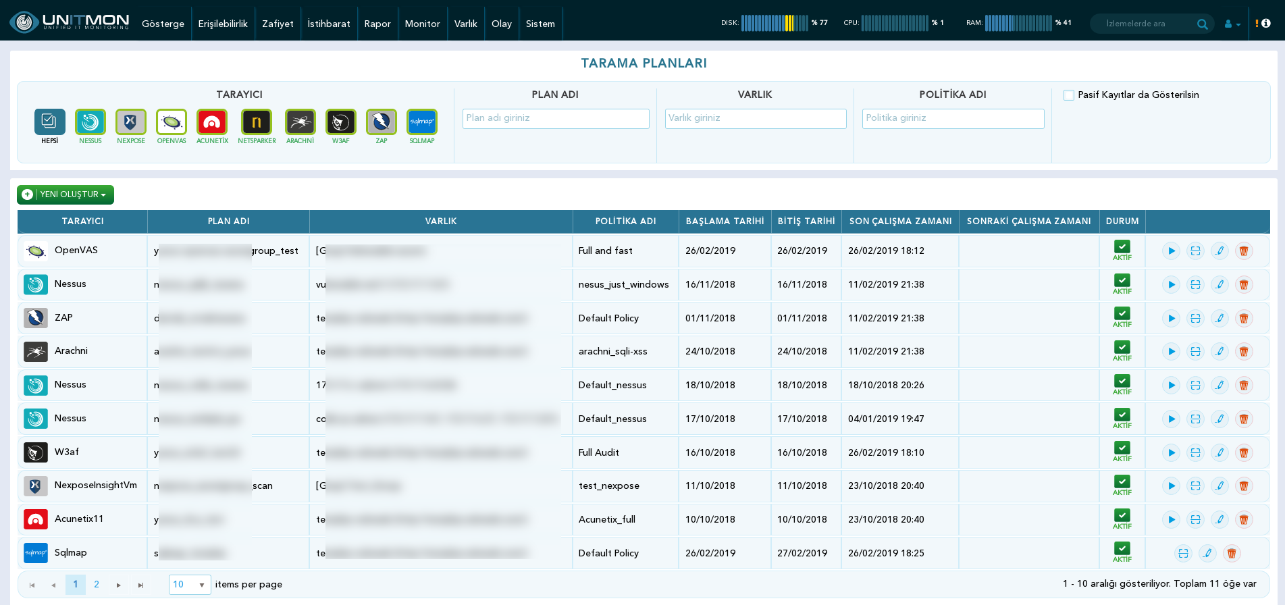Image resolution: width=1285 pixels, height=605 pixels.
Task: Edit the Arachni plan with pencil icon
Action: tap(1220, 352)
